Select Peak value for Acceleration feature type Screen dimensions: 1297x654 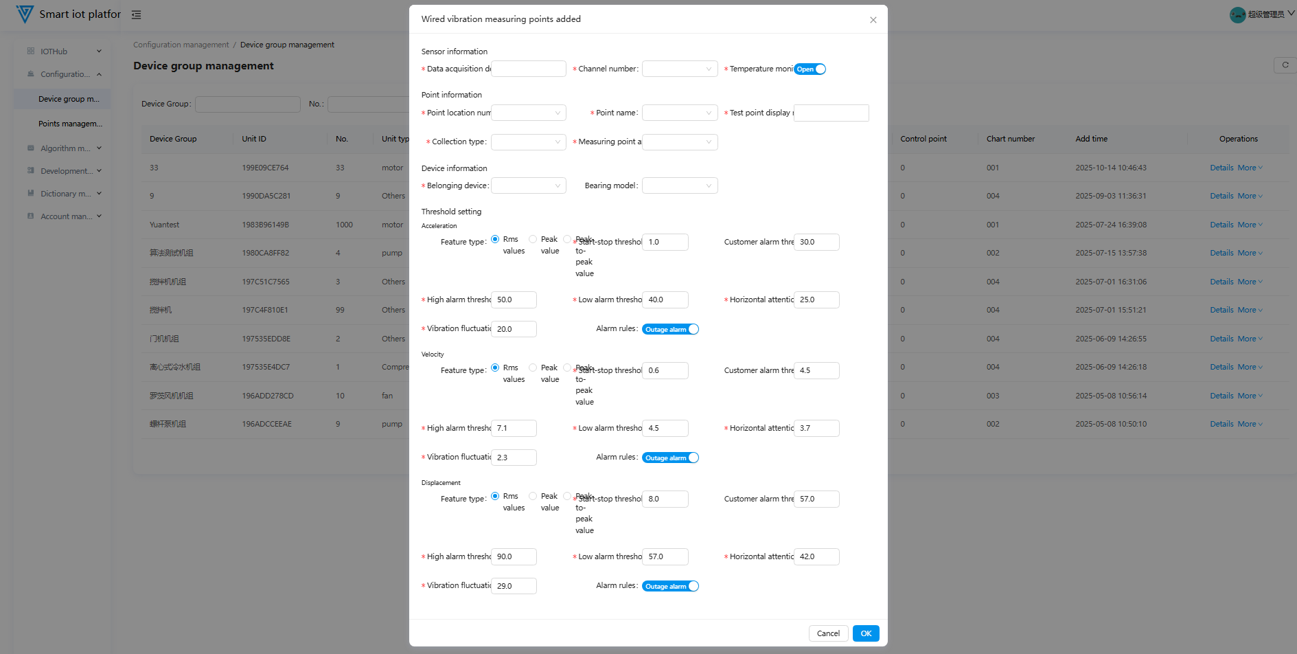point(533,240)
